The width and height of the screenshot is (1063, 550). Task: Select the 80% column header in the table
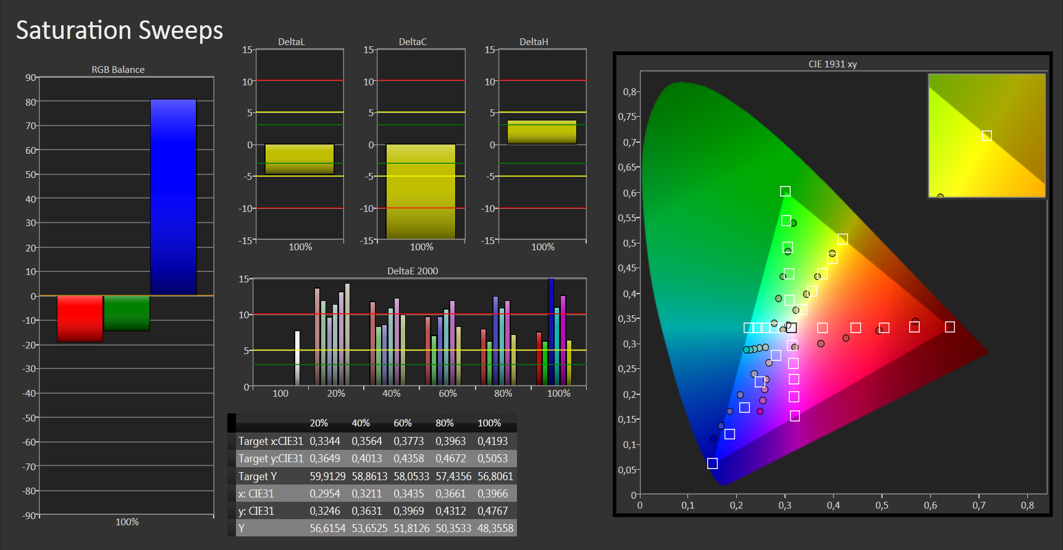click(x=445, y=423)
